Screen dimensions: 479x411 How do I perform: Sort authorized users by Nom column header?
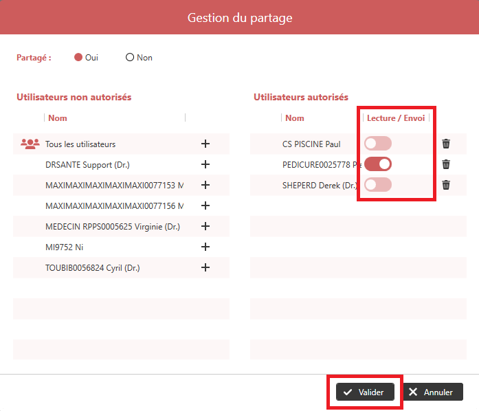point(295,118)
